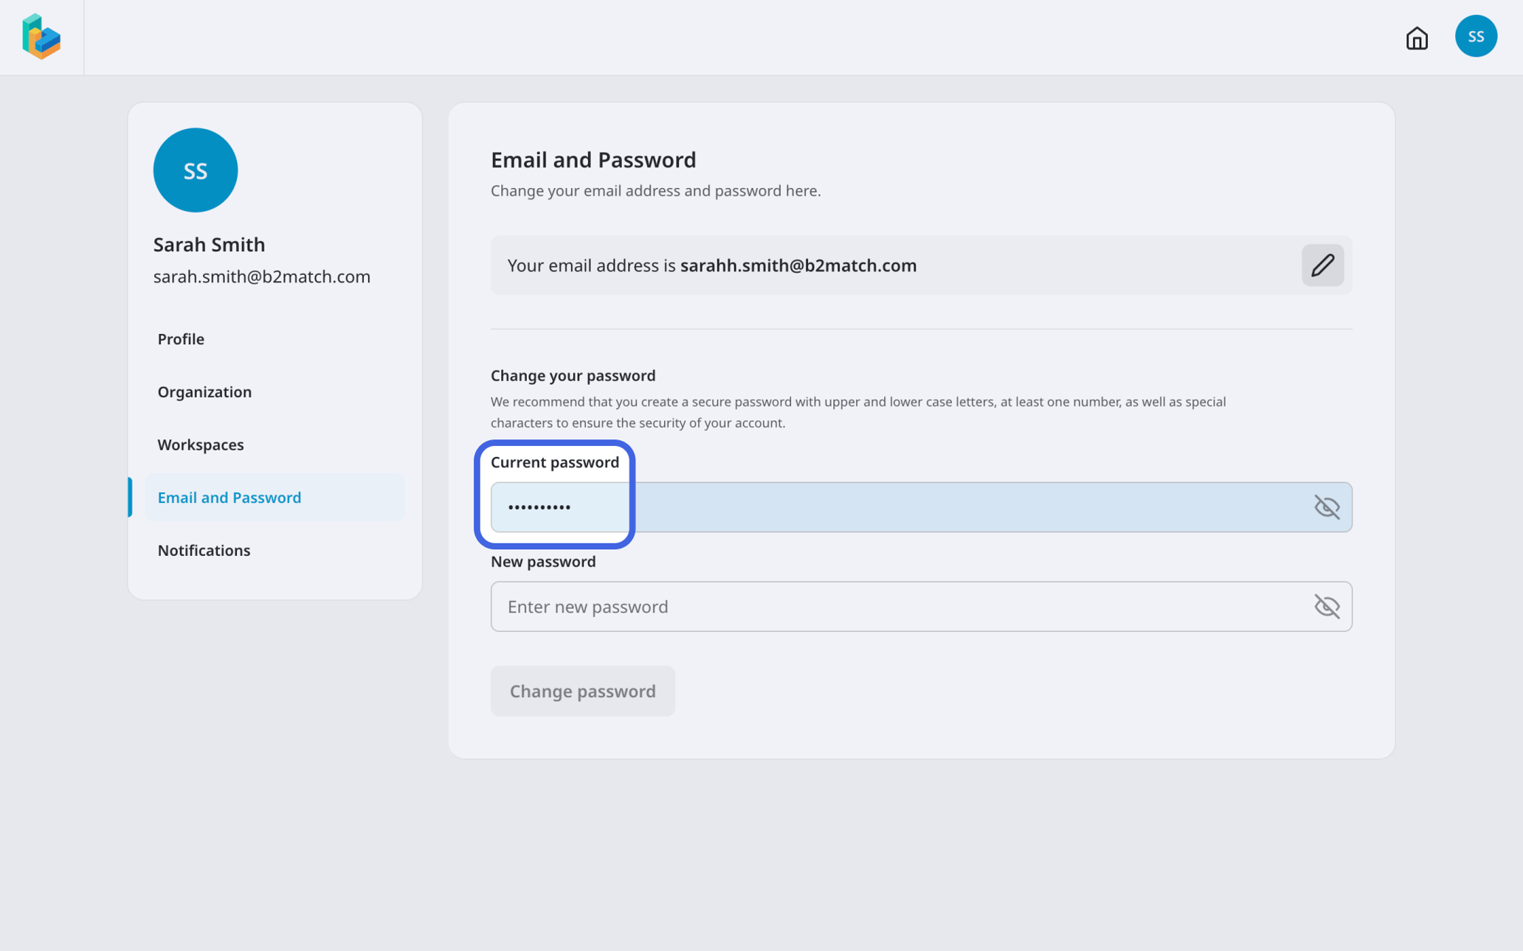Click sarah.smith@b2match.com under the profile name
This screenshot has height=951, width=1523.
click(262, 276)
